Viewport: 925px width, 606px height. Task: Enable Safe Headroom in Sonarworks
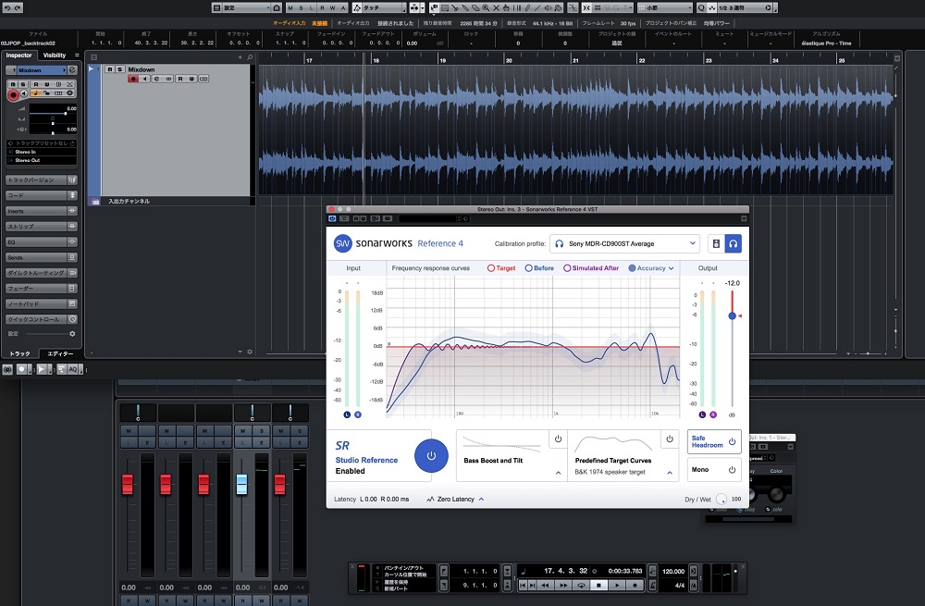pos(714,441)
